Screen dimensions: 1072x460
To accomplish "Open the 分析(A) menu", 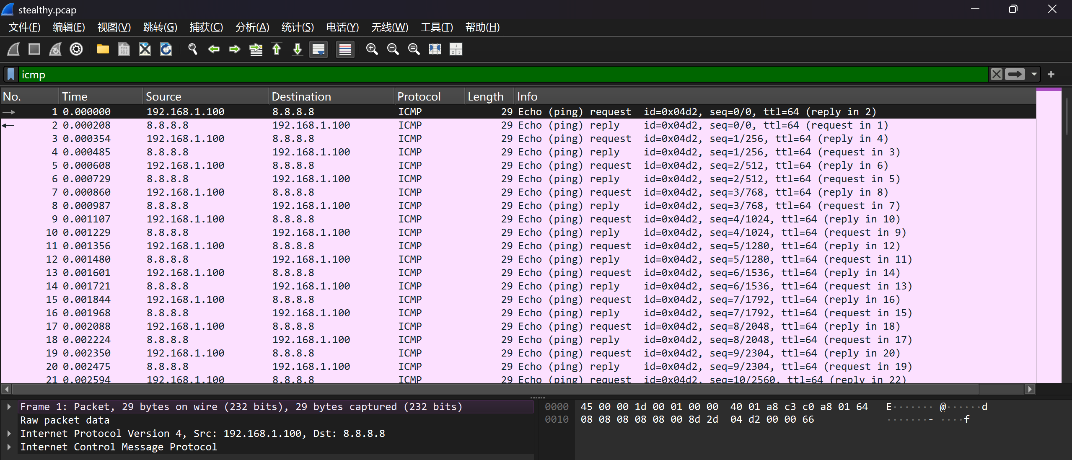I will click(x=252, y=27).
